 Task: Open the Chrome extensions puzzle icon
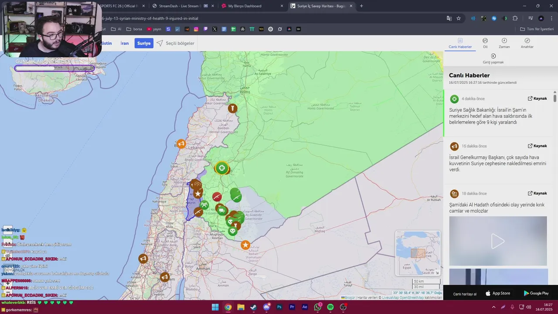tap(515, 18)
